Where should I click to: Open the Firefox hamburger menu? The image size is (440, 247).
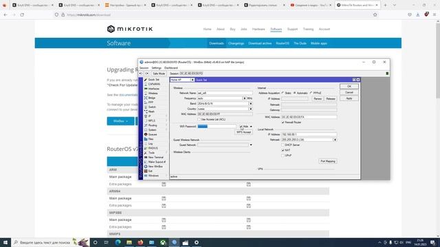434,14
